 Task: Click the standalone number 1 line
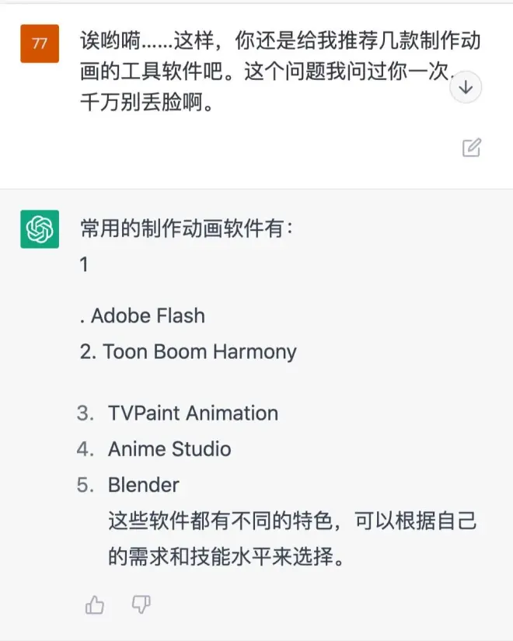click(x=84, y=266)
